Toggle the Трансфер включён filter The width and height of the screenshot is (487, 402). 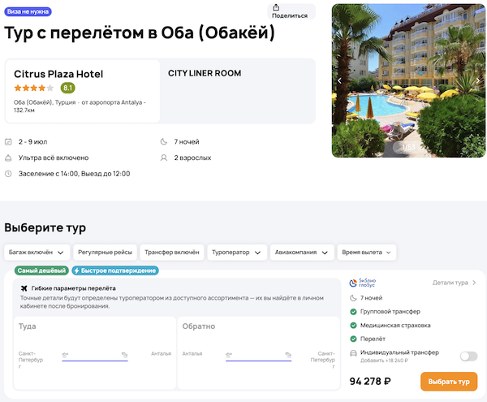tap(172, 253)
